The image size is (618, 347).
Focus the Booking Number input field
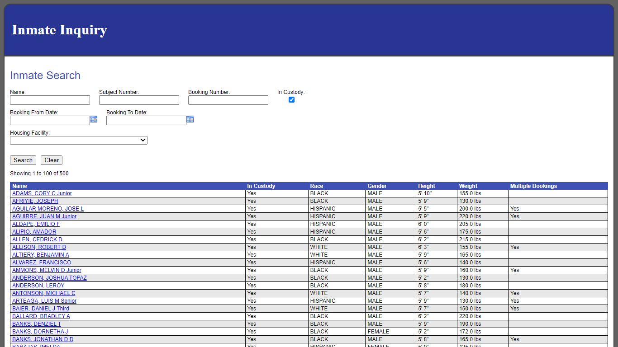(x=228, y=100)
